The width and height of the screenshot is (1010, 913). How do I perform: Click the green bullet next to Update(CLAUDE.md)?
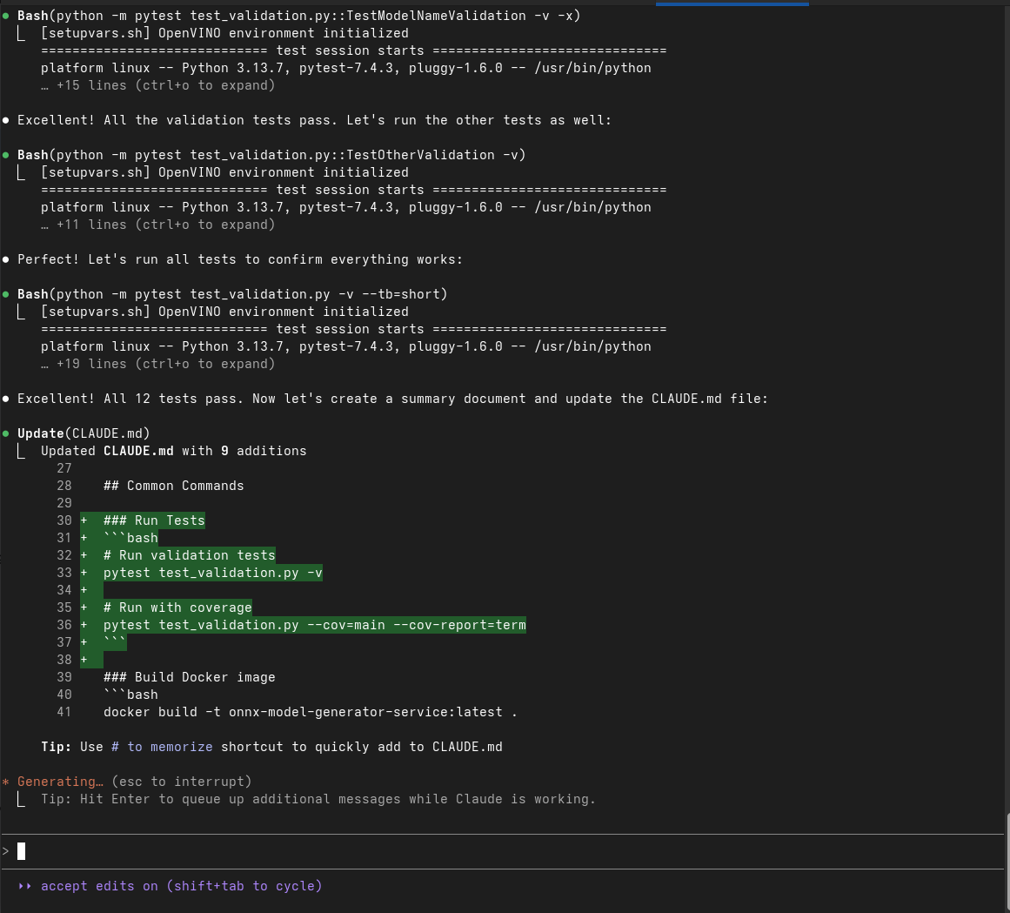click(6, 433)
